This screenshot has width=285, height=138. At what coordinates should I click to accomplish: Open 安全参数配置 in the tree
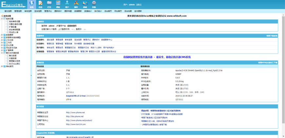[14, 29]
